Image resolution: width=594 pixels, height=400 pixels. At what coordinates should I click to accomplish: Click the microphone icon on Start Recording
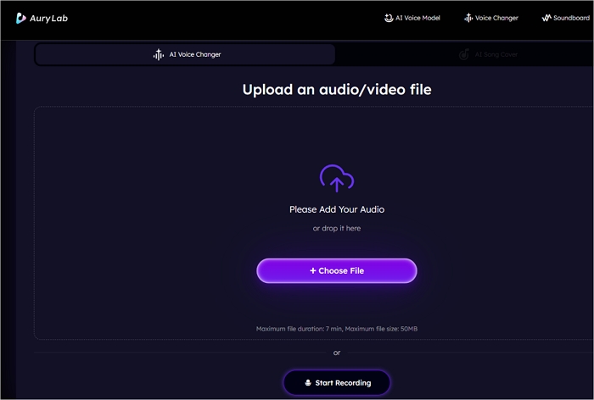click(x=306, y=383)
